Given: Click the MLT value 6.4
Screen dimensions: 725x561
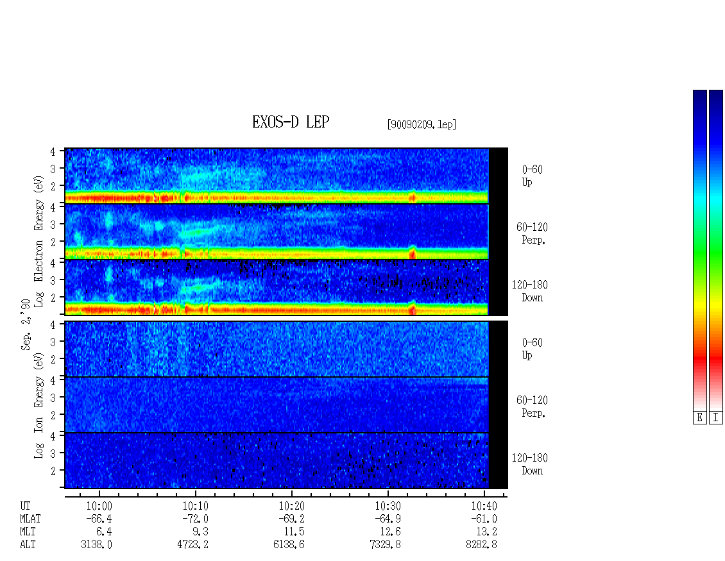Looking at the screenshot, I should coord(104,532).
